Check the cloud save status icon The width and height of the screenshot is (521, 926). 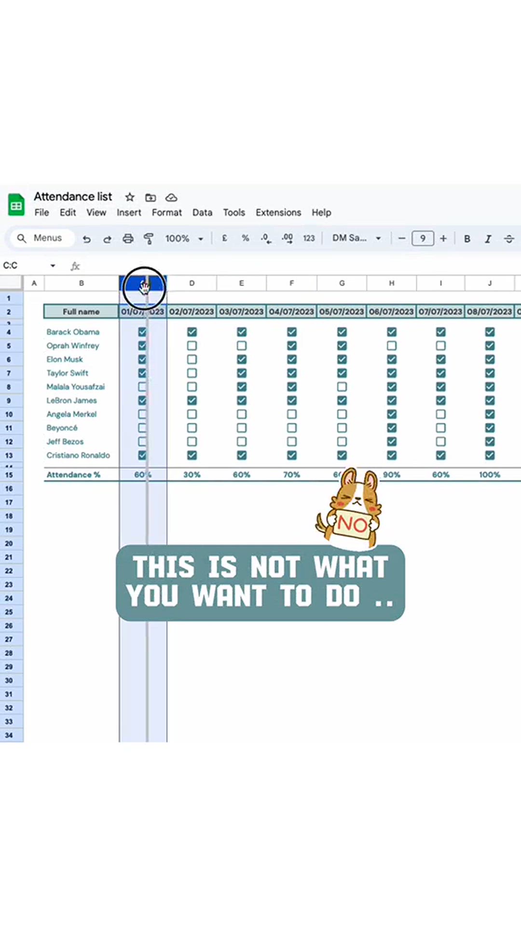click(x=171, y=197)
